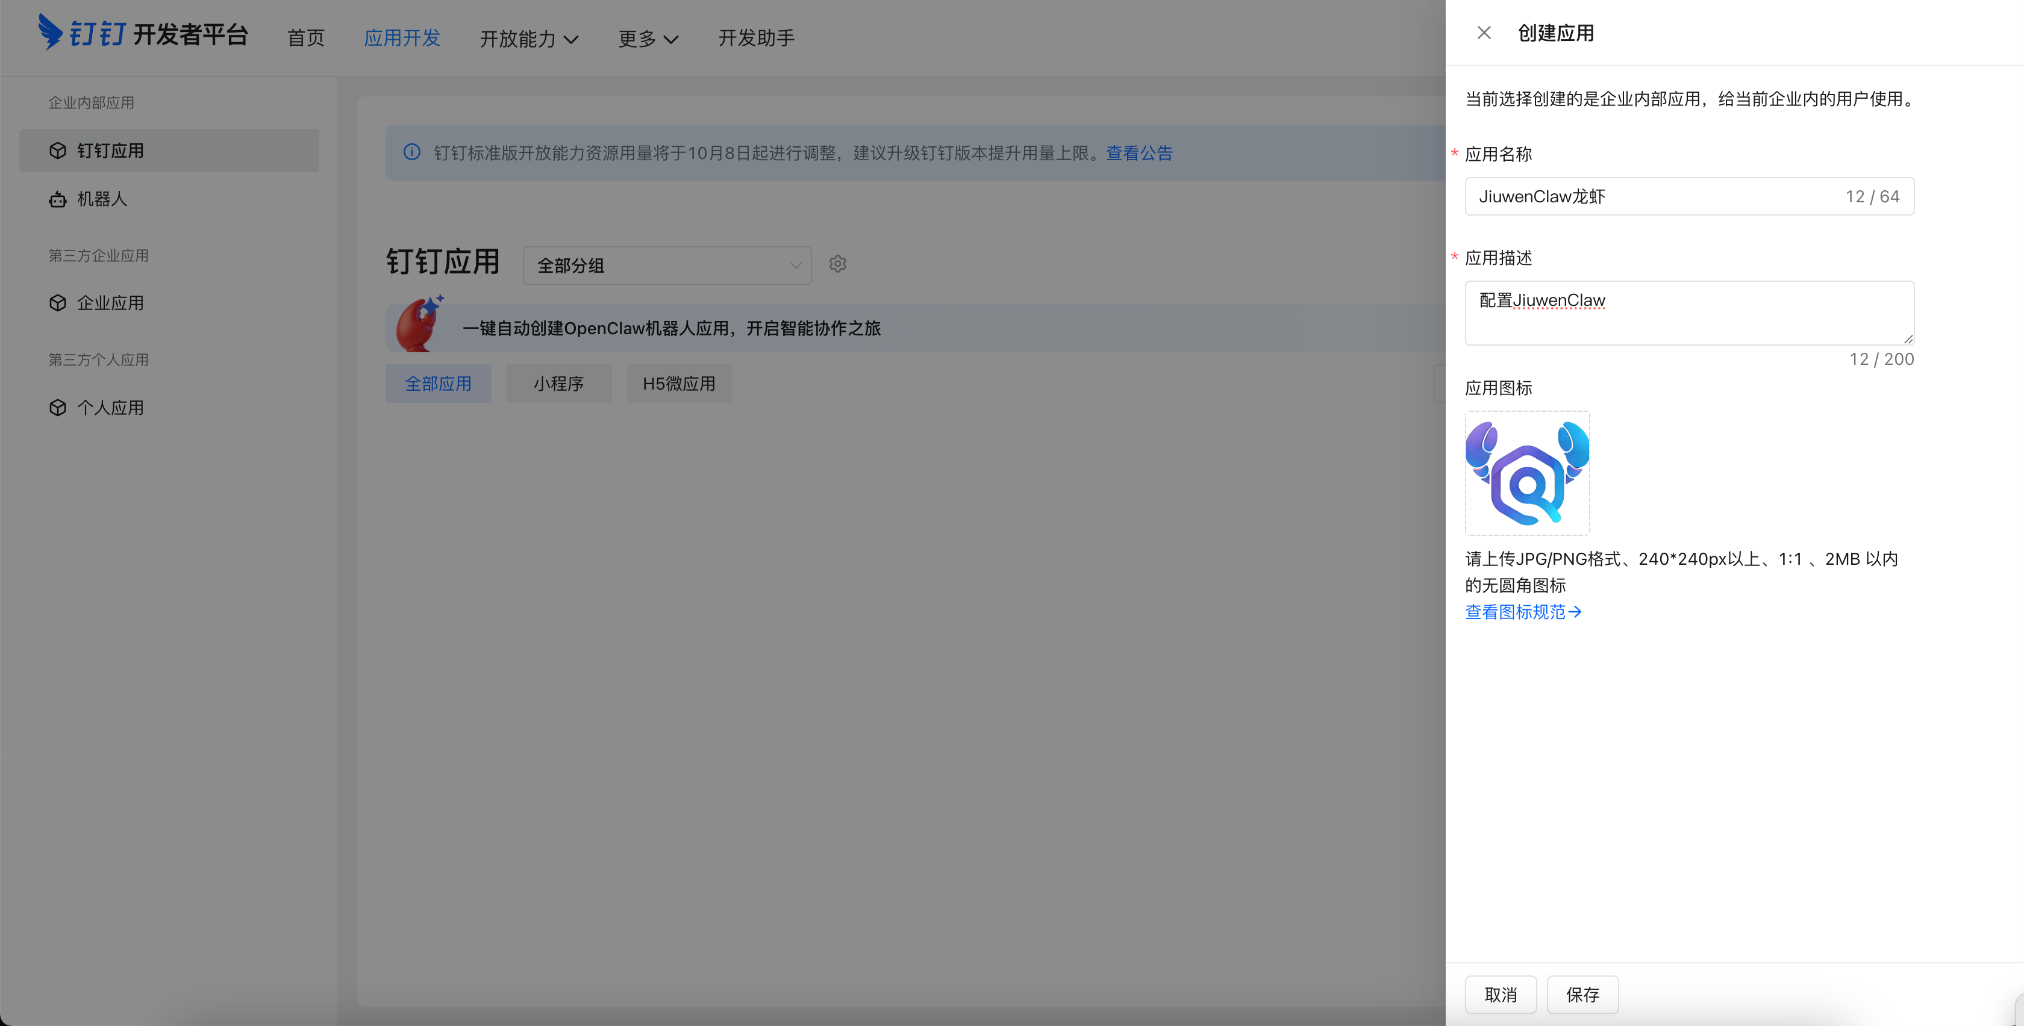Screen dimensions: 2024x1026
Task: Click the 12 / 64 character counter
Action: tap(1872, 196)
